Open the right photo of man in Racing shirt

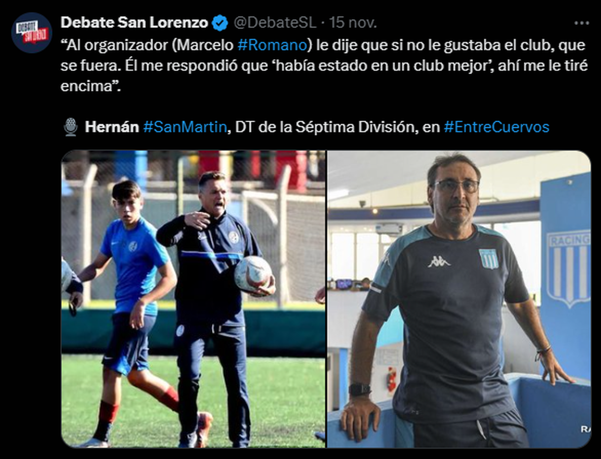(459, 299)
